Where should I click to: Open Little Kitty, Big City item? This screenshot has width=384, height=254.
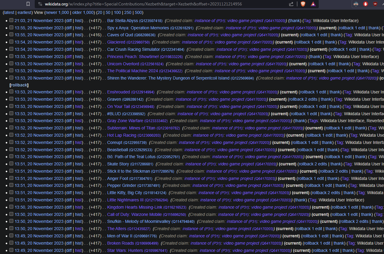(137, 193)
